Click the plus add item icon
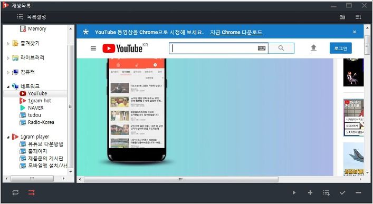This screenshot has height=204, width=373. [x=310, y=192]
